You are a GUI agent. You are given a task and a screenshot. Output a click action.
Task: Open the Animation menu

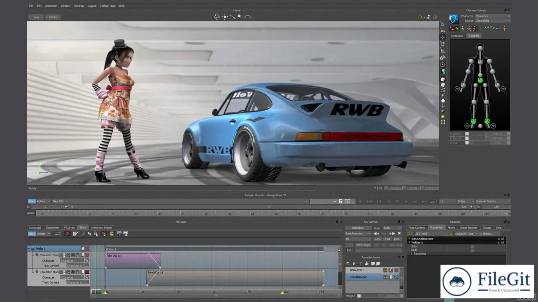click(x=51, y=6)
